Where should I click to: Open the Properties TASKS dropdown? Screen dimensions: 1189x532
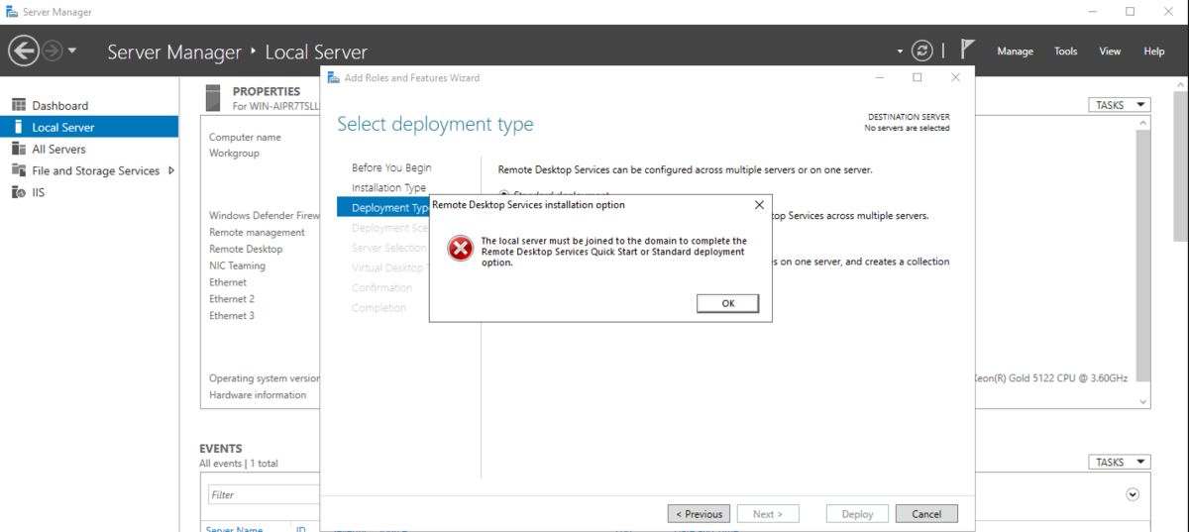click(x=1119, y=105)
